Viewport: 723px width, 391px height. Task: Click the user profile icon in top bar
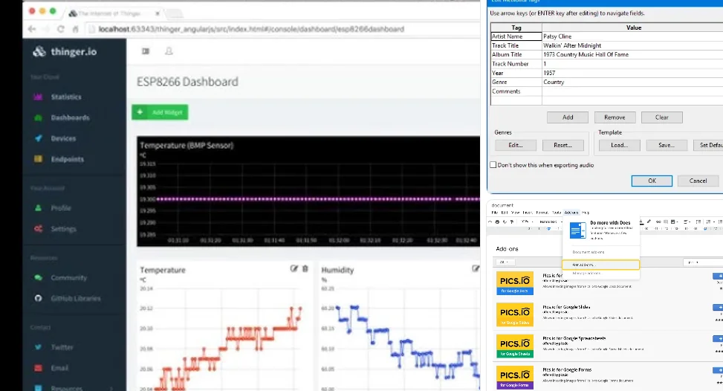[169, 51]
